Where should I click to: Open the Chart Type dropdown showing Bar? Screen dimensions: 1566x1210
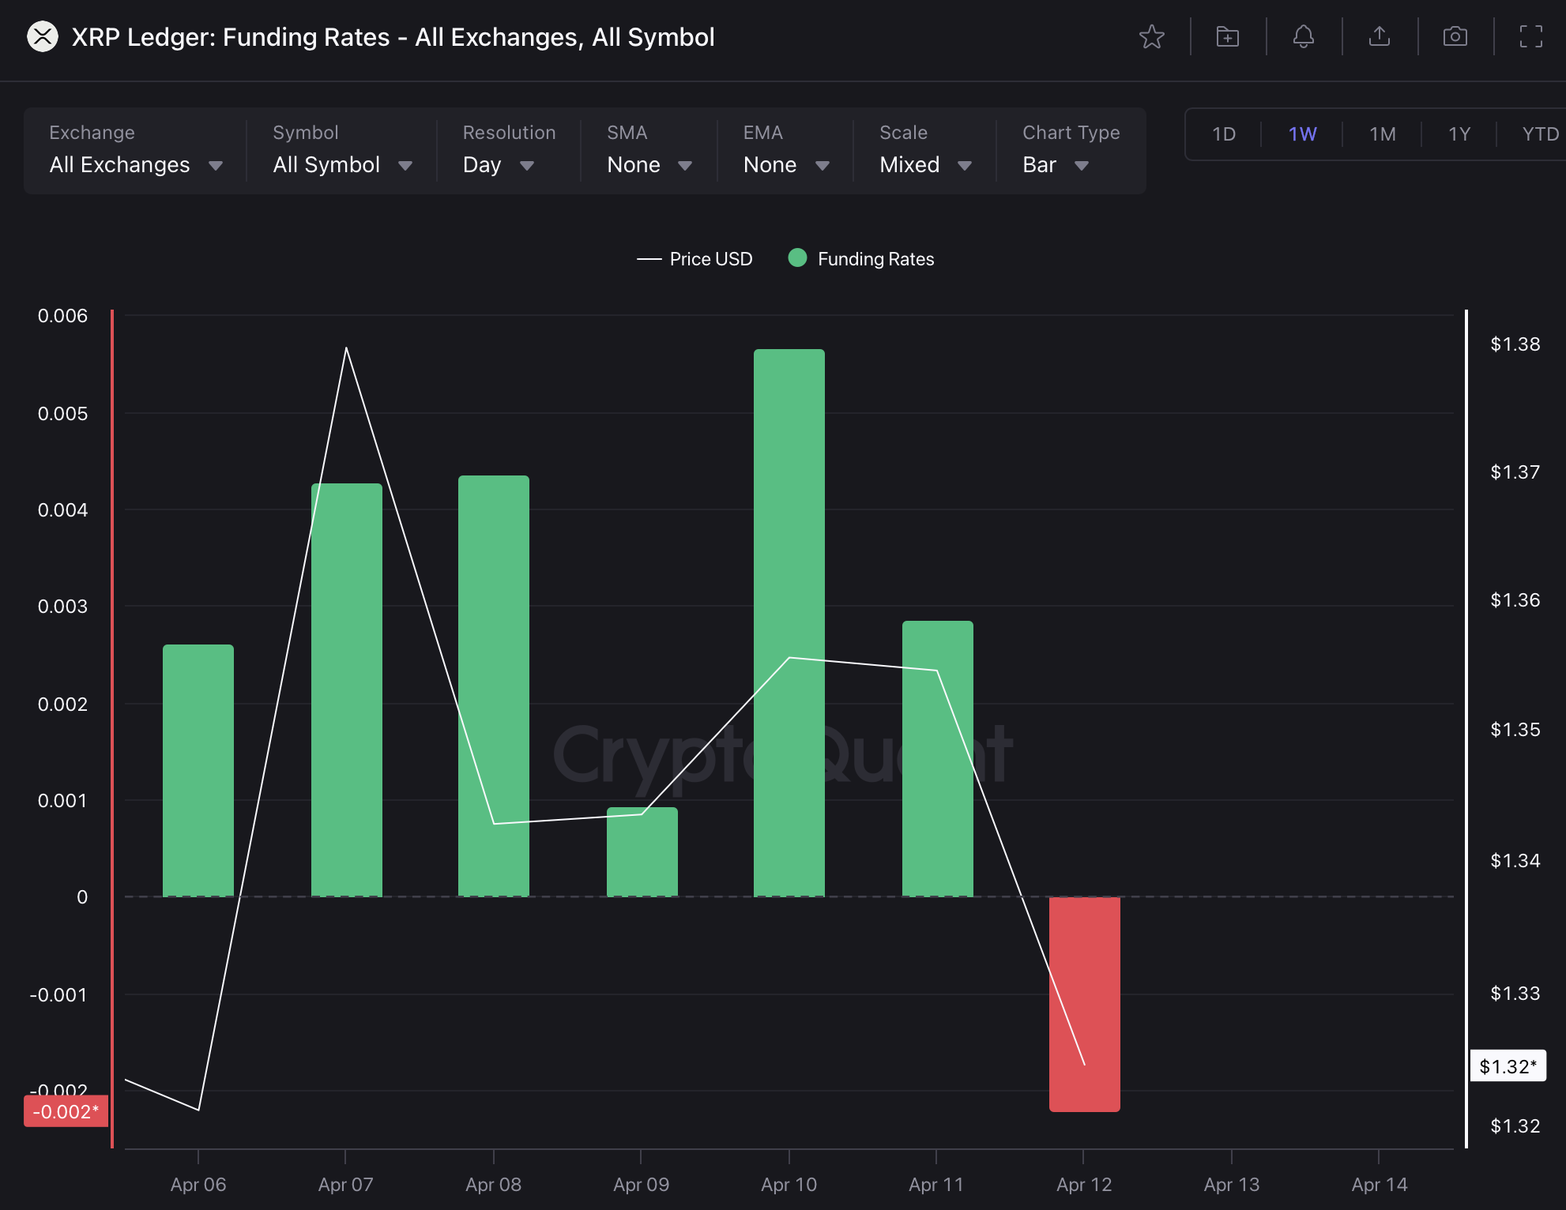[x=1055, y=165]
